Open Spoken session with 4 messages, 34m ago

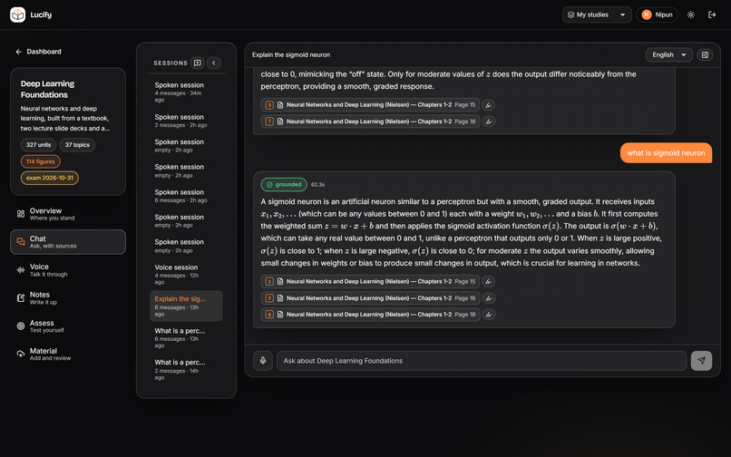[x=186, y=92]
